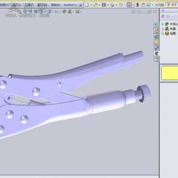Screen dimensions: 178x178
Task: Open the File Properties icon
Action: pos(143,5)
